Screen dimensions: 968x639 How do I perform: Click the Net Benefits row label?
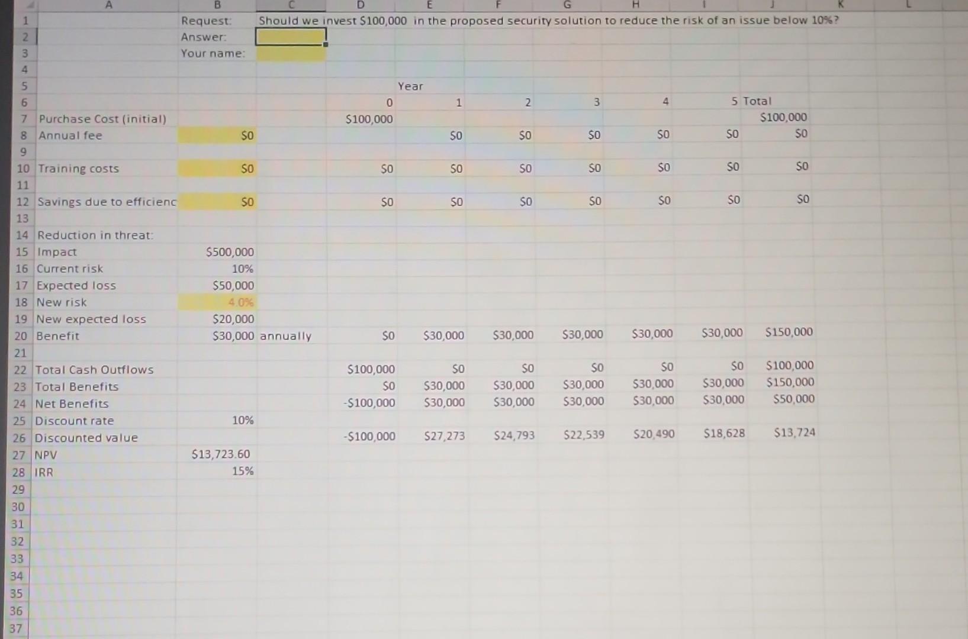(x=71, y=404)
